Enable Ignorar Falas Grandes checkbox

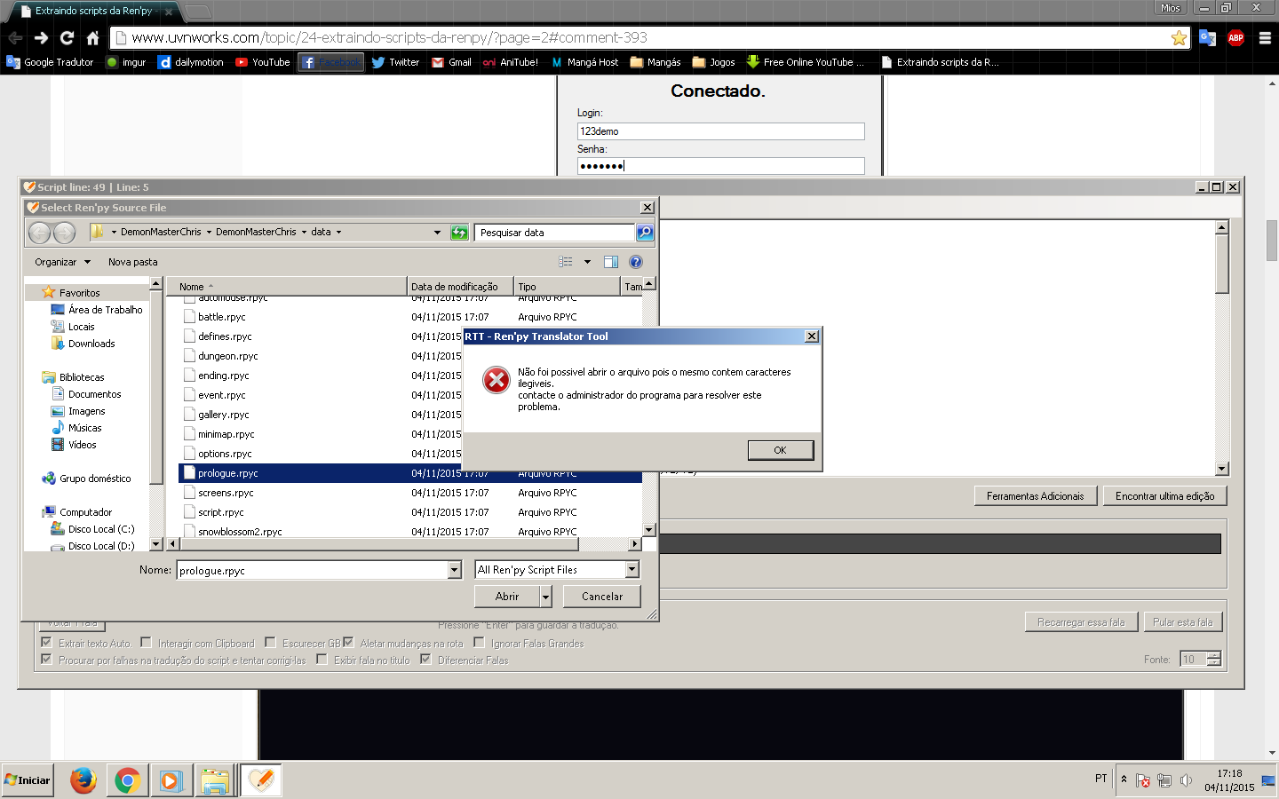[x=479, y=643]
